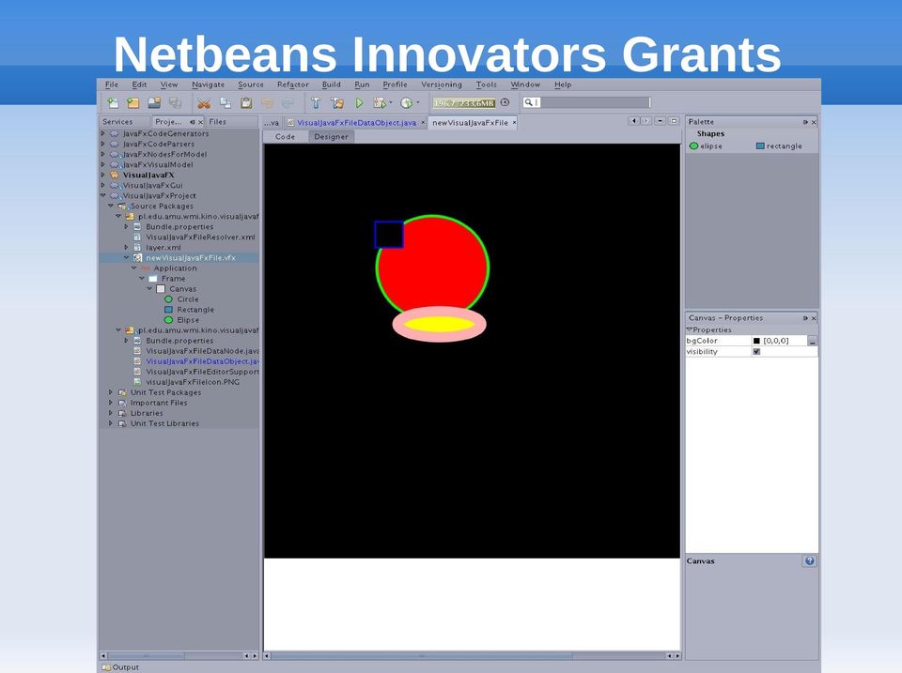Toggle the visibility checkbox in Properties
Image resolution: width=902 pixels, height=673 pixels.
[756, 352]
